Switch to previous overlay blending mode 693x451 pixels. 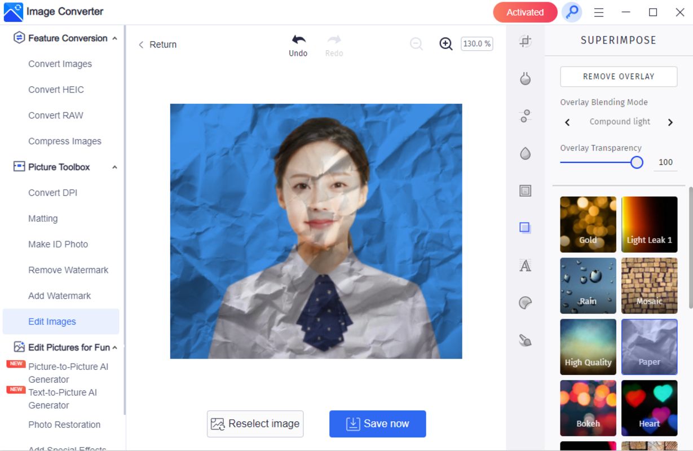(x=567, y=122)
